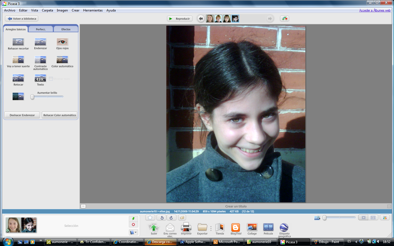Image resolution: width=394 pixels, height=246 pixels.
Task: Open the Retocar retouch tool
Action: click(x=18, y=78)
